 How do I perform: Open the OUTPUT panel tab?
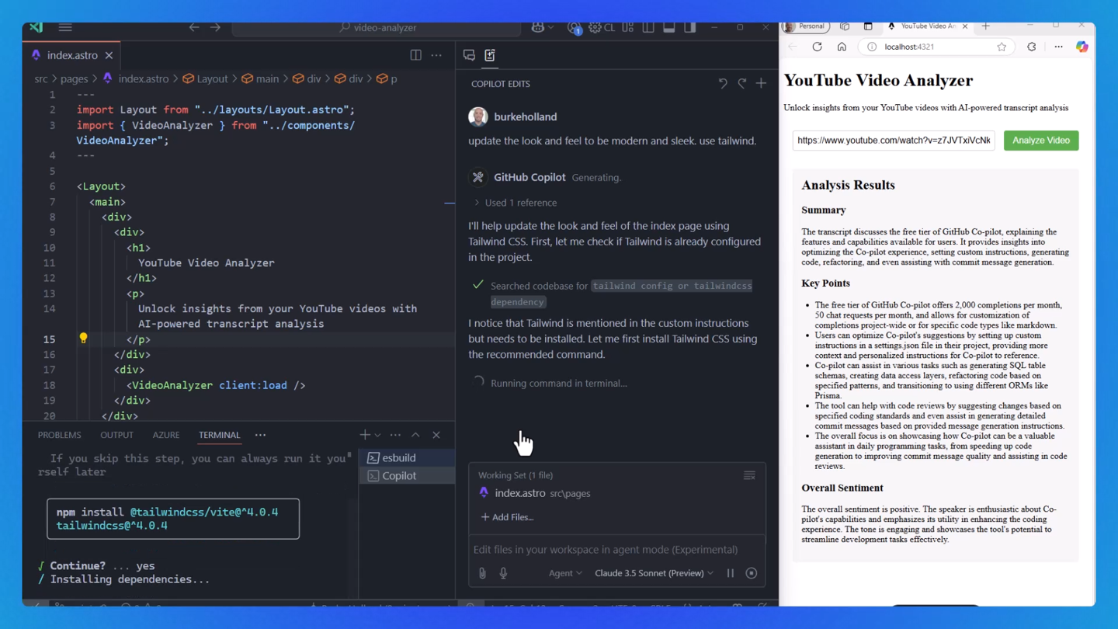point(116,435)
